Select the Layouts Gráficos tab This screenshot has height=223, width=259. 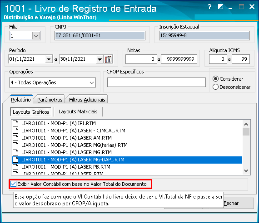tap(31, 112)
